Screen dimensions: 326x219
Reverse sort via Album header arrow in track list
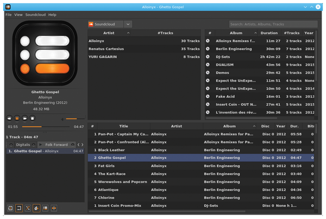(254, 126)
